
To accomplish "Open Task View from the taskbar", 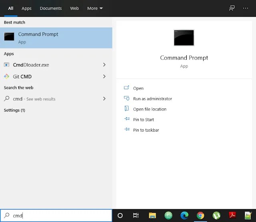I will click(136, 216).
